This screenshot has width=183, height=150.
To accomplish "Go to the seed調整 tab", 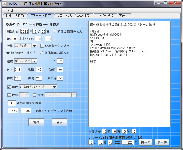I will 84,16.
